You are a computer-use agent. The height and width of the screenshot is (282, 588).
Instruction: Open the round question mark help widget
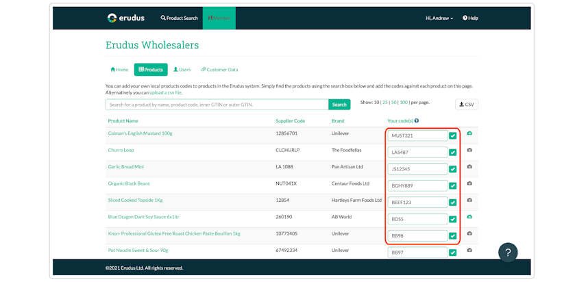[x=508, y=253]
